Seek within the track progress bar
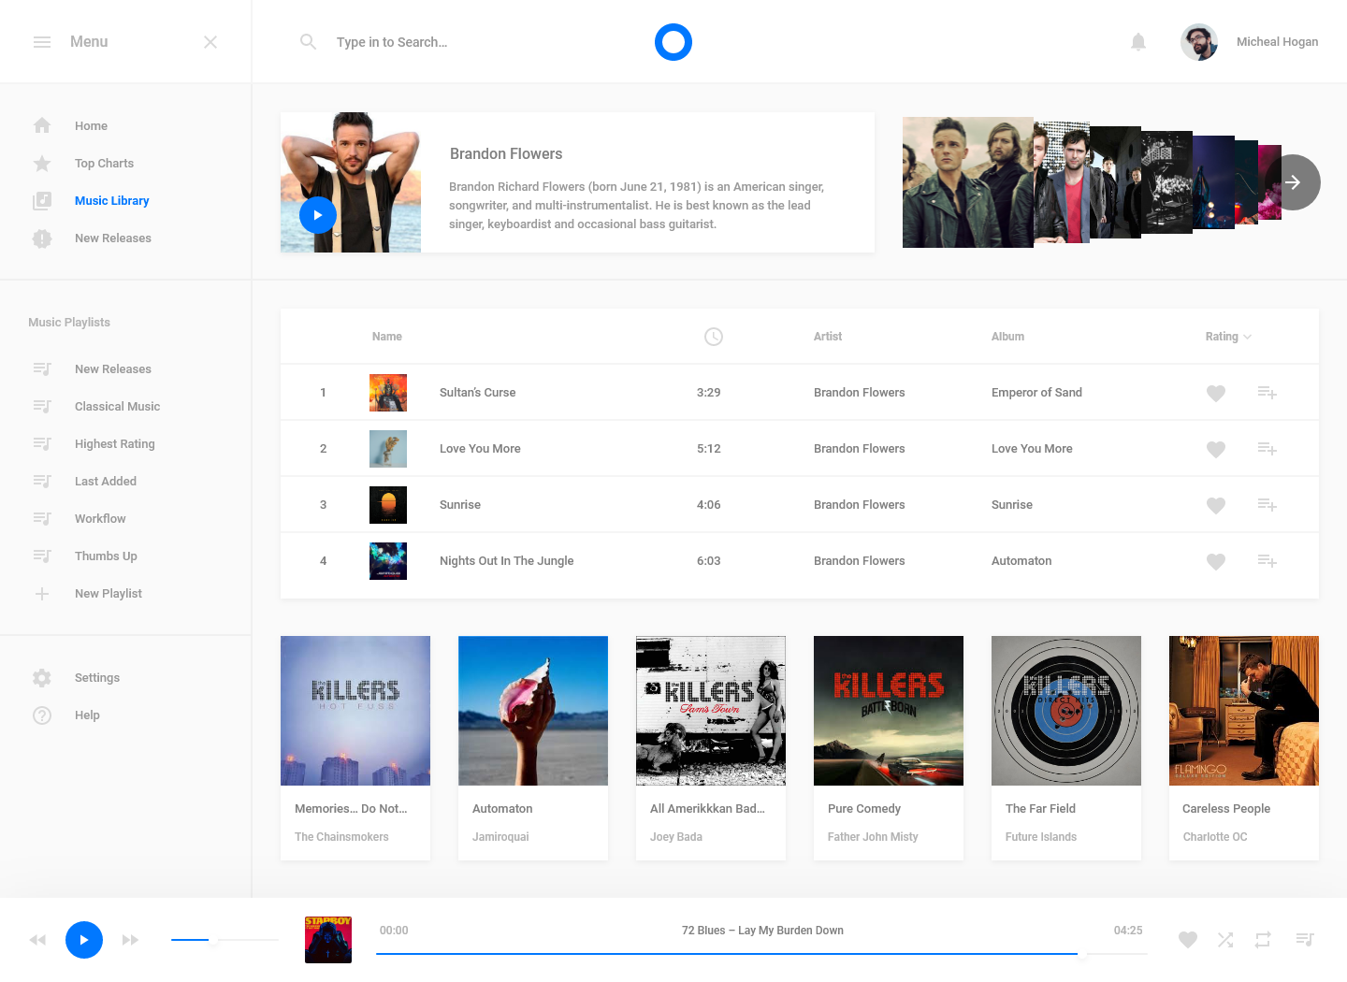The height and width of the screenshot is (982, 1347). pos(761,954)
